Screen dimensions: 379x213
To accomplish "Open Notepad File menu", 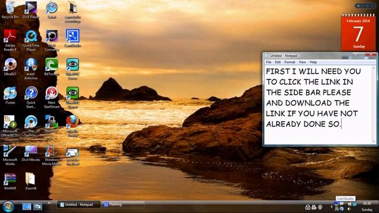I will [268, 62].
